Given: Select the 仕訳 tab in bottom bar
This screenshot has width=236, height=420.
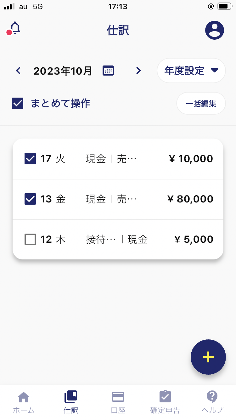Looking at the screenshot, I should click(71, 402).
